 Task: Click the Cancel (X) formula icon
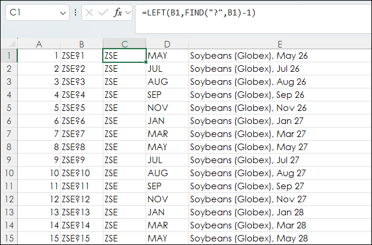pyautogui.click(x=89, y=12)
